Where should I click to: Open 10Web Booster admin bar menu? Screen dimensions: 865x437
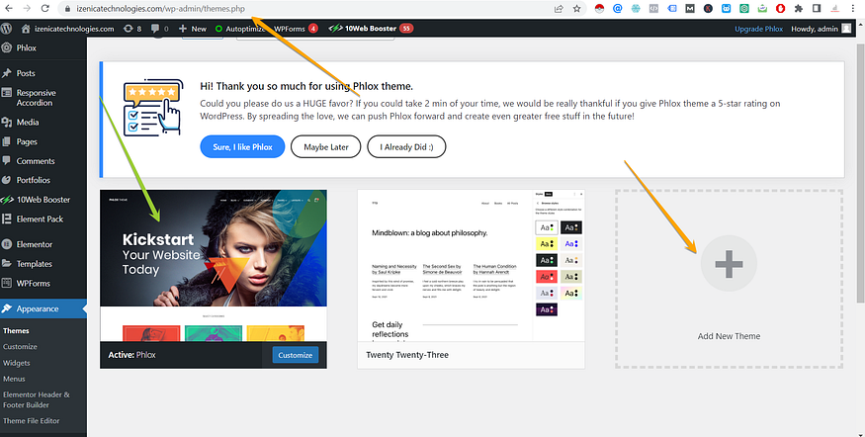click(x=371, y=28)
